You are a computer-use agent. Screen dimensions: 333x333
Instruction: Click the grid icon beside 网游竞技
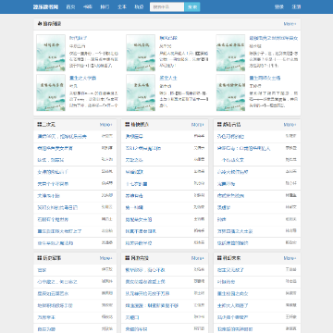127,258
